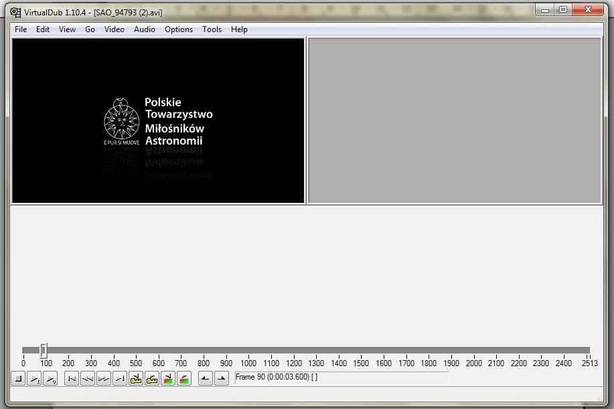Open the Audio menu

coord(145,29)
